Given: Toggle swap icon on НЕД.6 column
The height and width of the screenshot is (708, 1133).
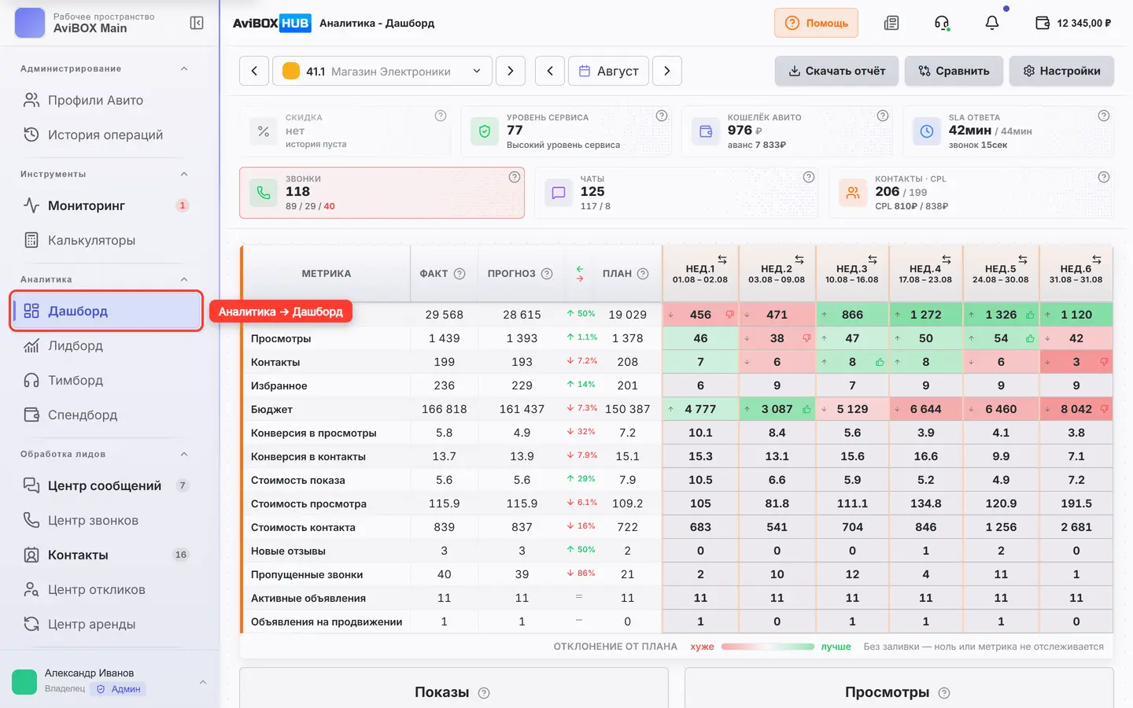Looking at the screenshot, I should (1097, 259).
